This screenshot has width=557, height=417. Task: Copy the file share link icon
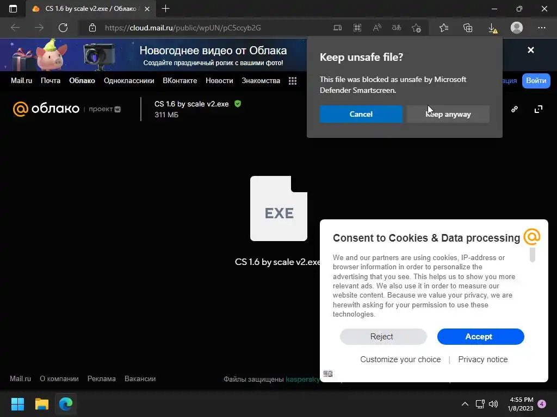[x=515, y=109]
